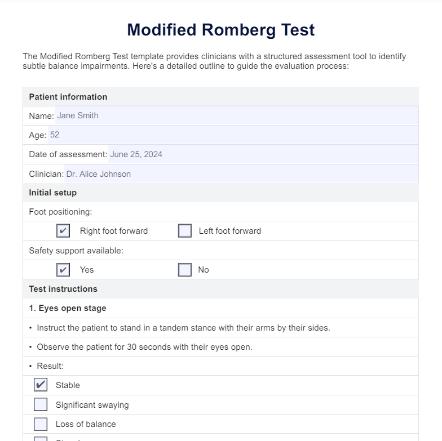442x441 pixels.
Task: Click the Name field containing Jane Smith
Action: pos(237,116)
